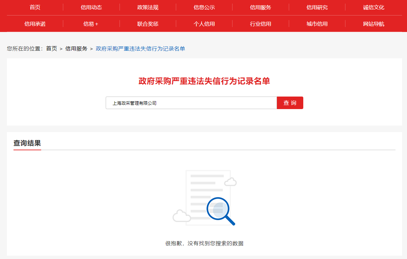
Task: Open the 信易+ menu item
Action: pos(91,24)
